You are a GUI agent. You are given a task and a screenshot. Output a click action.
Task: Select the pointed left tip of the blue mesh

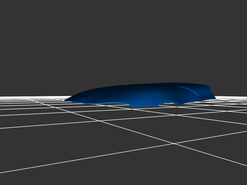65,100
